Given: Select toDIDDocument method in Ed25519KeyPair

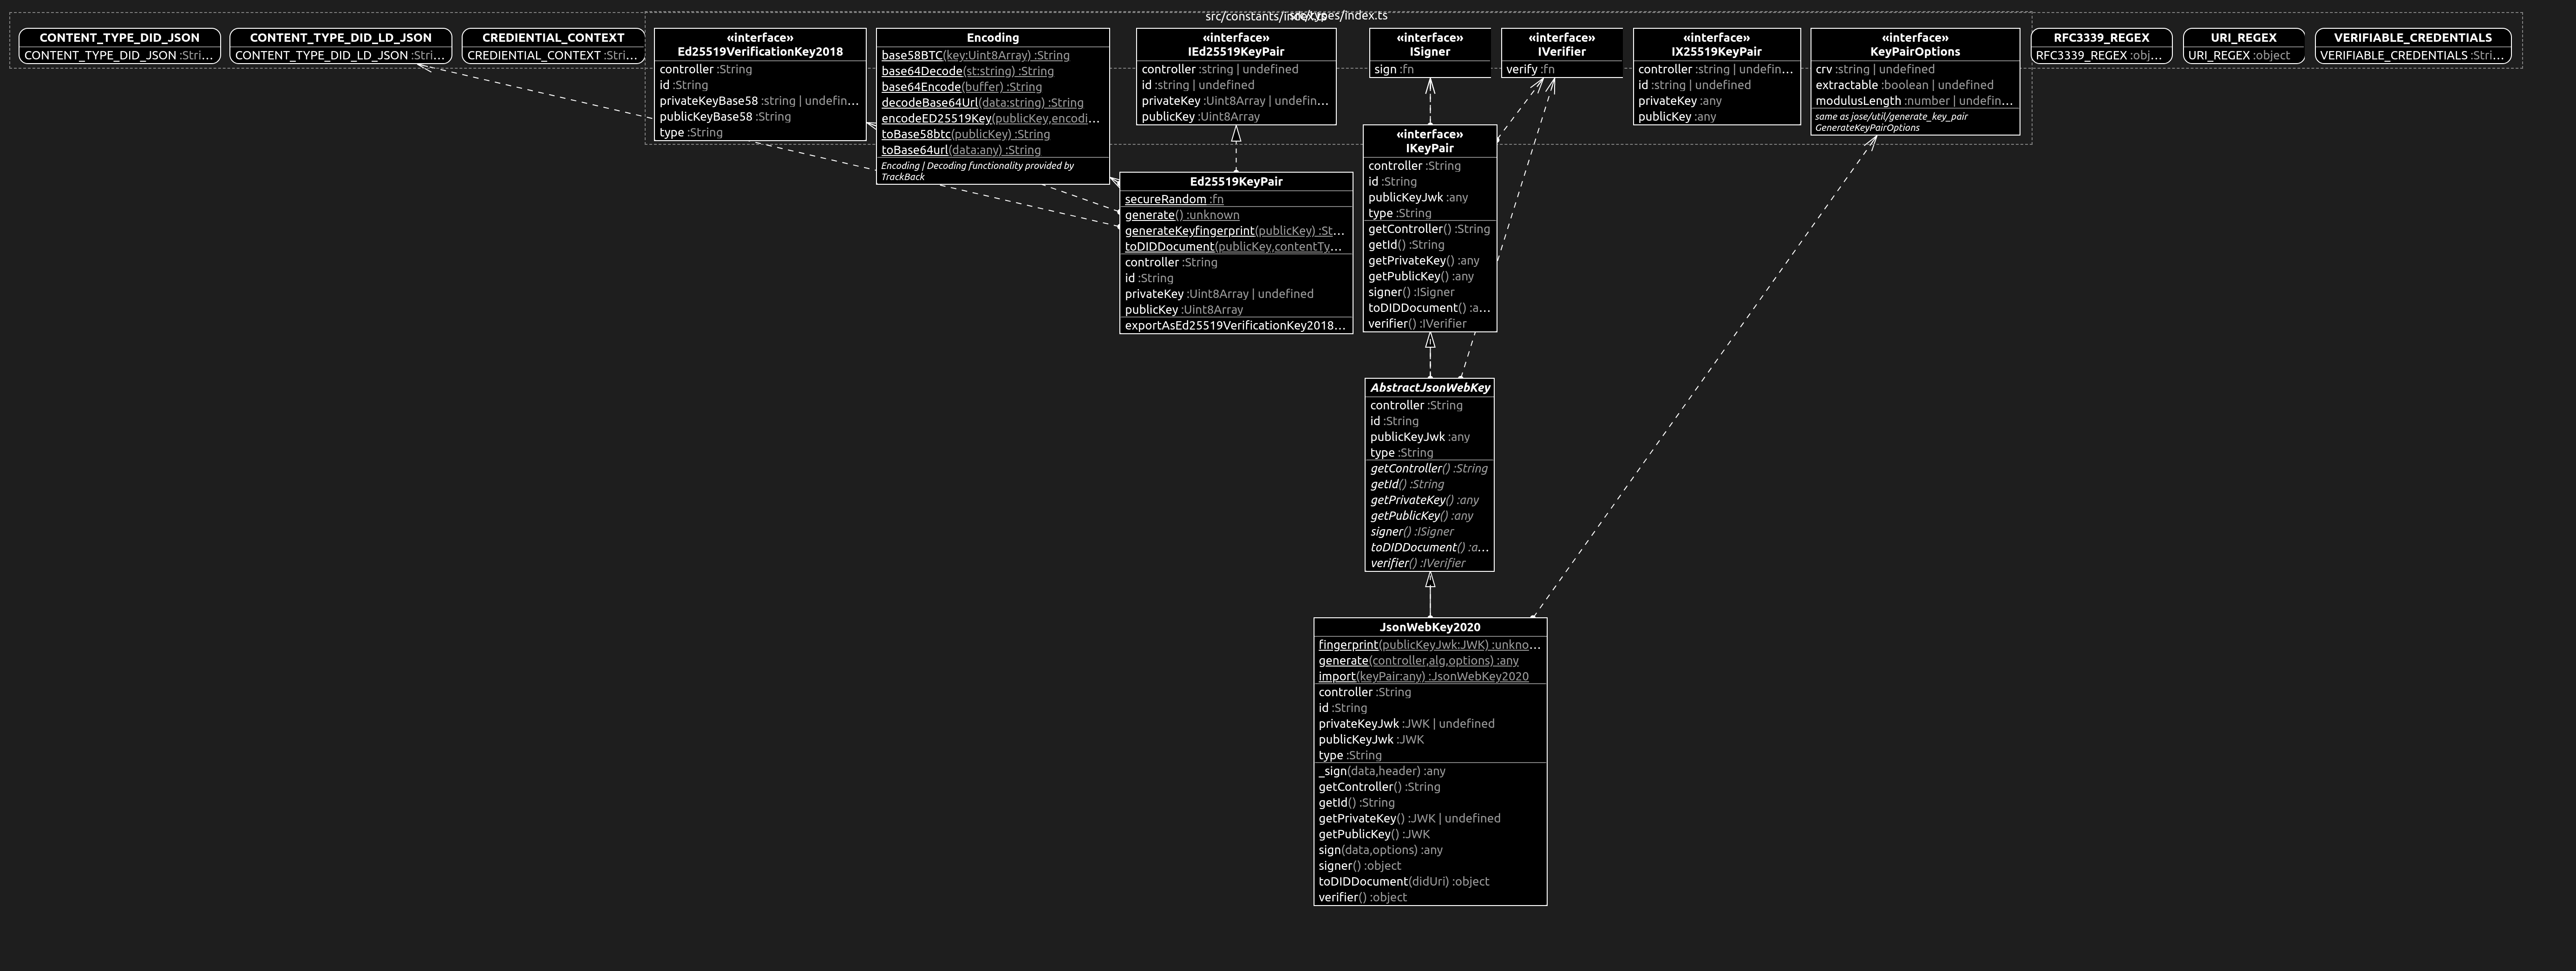Looking at the screenshot, I should pos(1168,247).
